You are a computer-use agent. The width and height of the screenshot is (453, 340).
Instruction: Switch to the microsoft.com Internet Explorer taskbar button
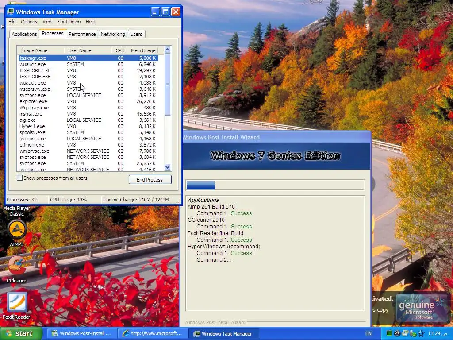coord(152,333)
